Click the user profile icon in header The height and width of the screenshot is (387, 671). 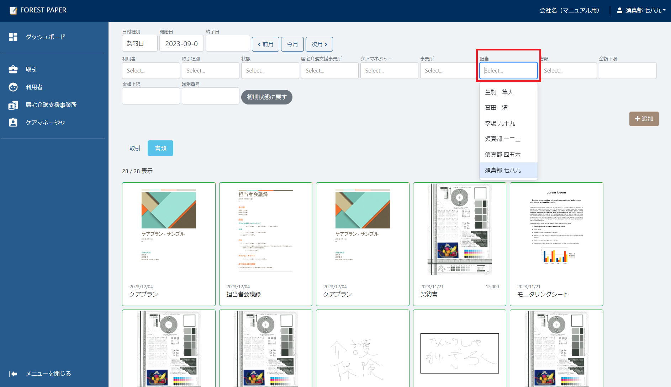(x=619, y=10)
